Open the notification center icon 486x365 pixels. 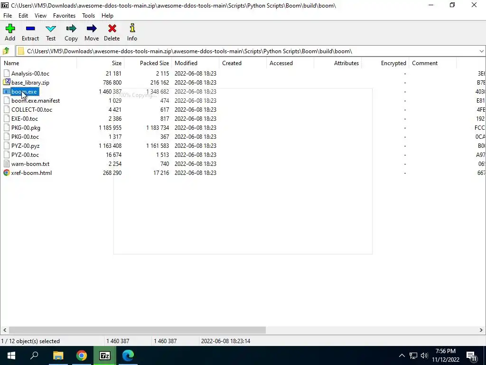(471, 355)
